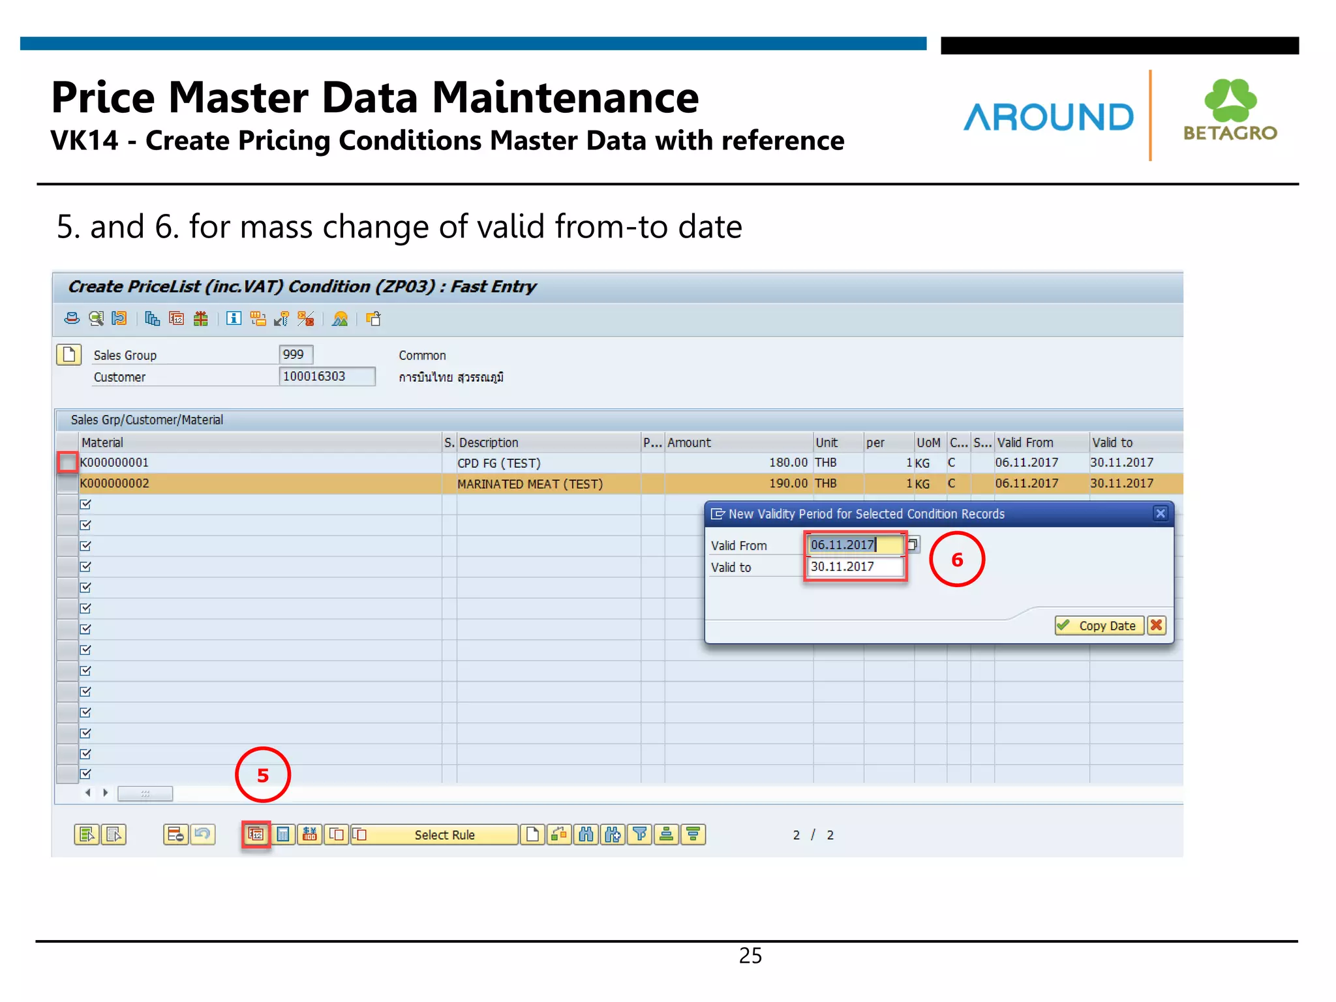Click the magnifier display icon in the top toolbar
This screenshot has width=1336, height=1002.
[x=96, y=318]
